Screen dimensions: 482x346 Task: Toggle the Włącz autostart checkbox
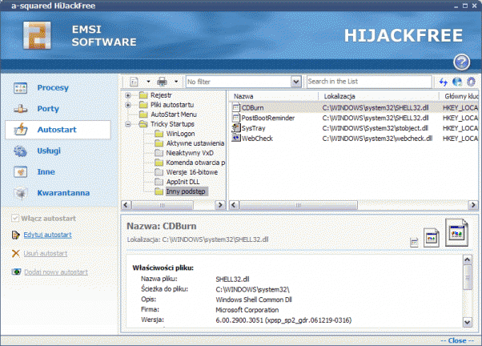point(14,219)
